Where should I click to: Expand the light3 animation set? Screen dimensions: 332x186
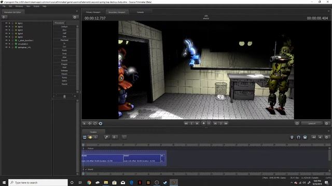point(9,30)
